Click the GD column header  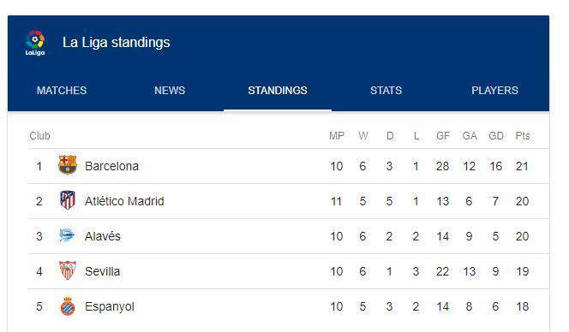[x=496, y=136]
